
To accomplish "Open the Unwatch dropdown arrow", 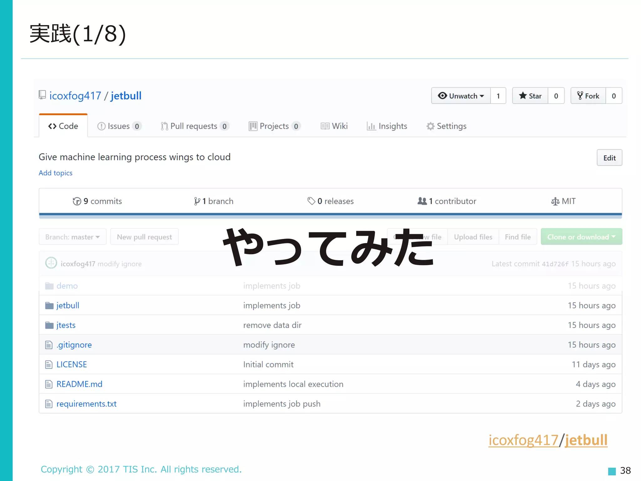I will 482,96.
